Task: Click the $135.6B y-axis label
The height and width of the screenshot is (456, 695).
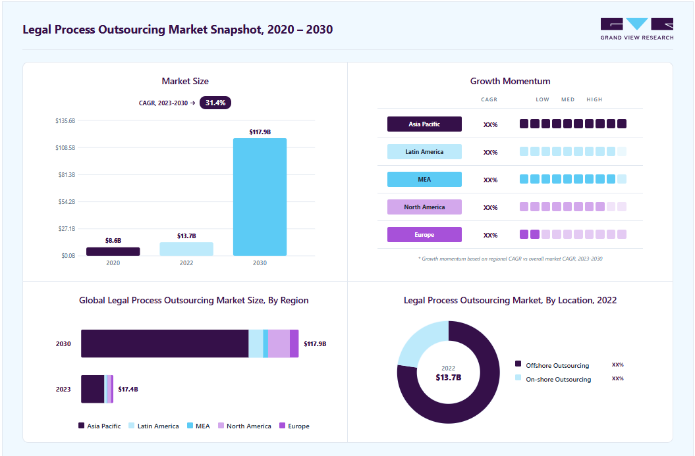Action: 65,121
